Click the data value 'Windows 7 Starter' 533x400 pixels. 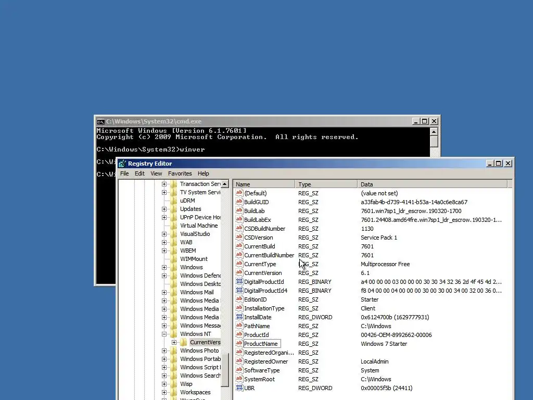[384, 344]
